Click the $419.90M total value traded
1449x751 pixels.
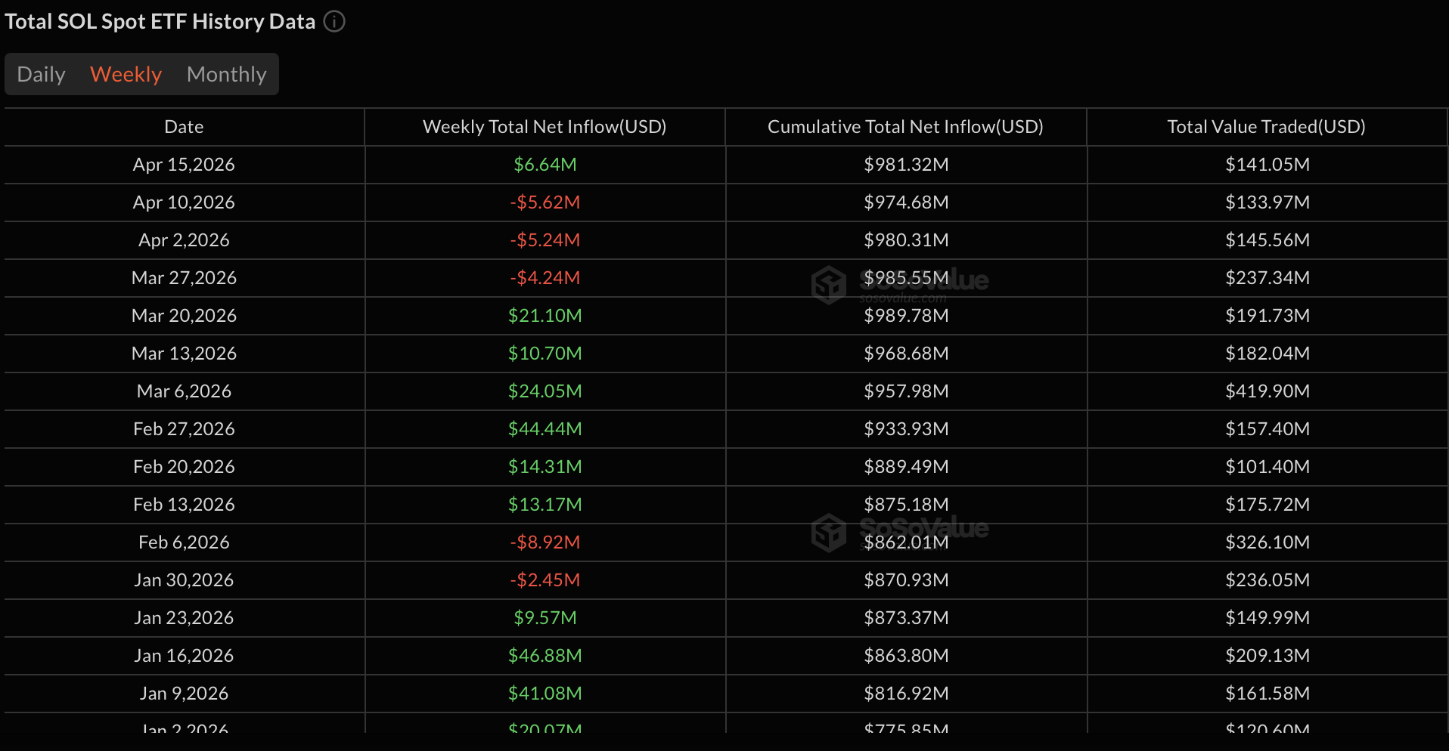click(x=1267, y=391)
